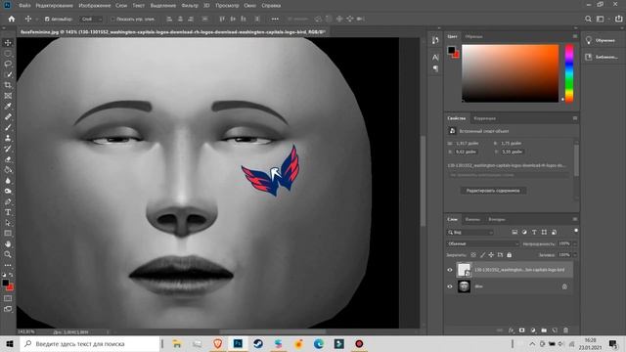Open the Layers panel flyout menu
The image size is (626, 352).
[575, 219]
